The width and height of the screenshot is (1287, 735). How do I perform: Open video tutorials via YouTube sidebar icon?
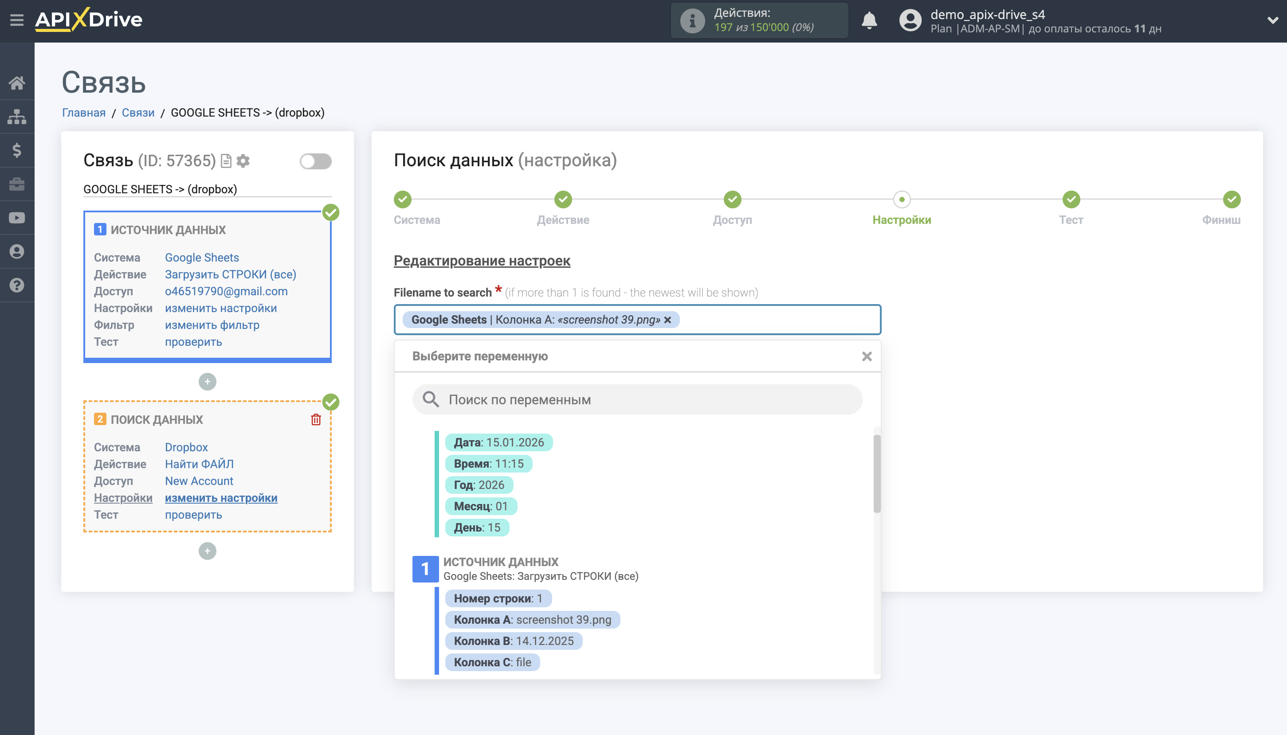pyautogui.click(x=17, y=217)
